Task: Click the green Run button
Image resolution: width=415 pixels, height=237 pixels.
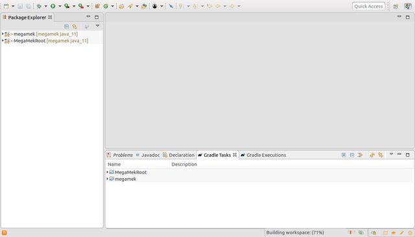Action: click(53, 6)
